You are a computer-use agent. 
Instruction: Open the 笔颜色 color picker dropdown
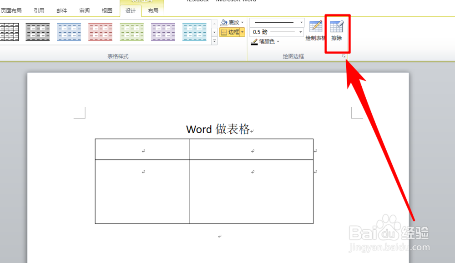pos(278,42)
